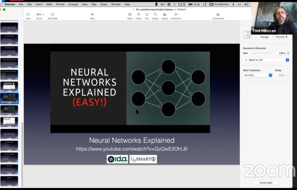
Task: Click the volume icon in the menu bar
Action: [x=246, y=4]
